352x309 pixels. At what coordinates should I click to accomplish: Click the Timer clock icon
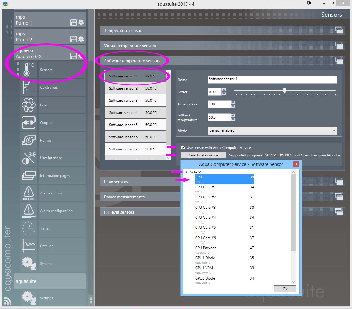(29, 228)
